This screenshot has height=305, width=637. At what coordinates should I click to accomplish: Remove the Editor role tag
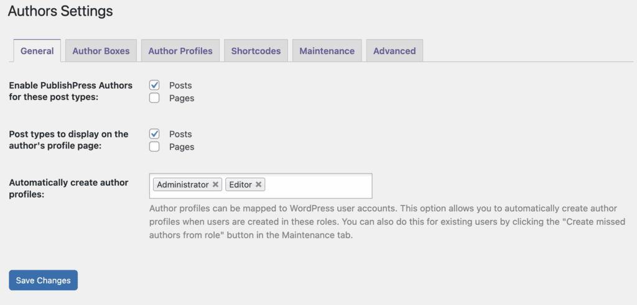pos(258,184)
